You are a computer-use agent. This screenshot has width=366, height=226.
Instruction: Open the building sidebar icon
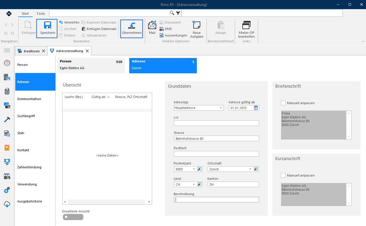click(7, 77)
